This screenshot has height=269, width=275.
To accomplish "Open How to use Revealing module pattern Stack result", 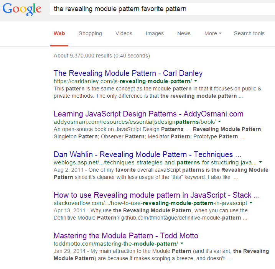I will [156, 195].
